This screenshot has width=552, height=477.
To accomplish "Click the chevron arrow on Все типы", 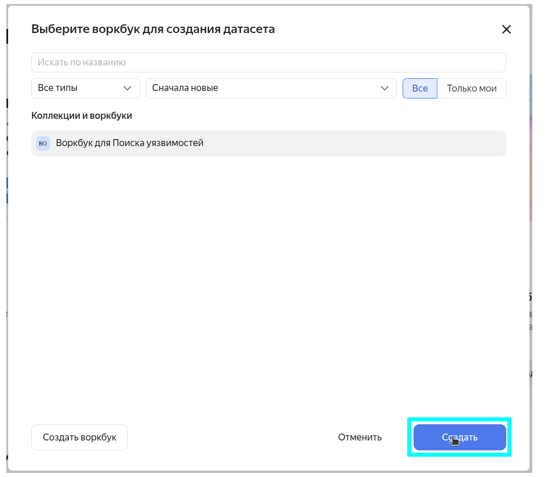I will [128, 88].
